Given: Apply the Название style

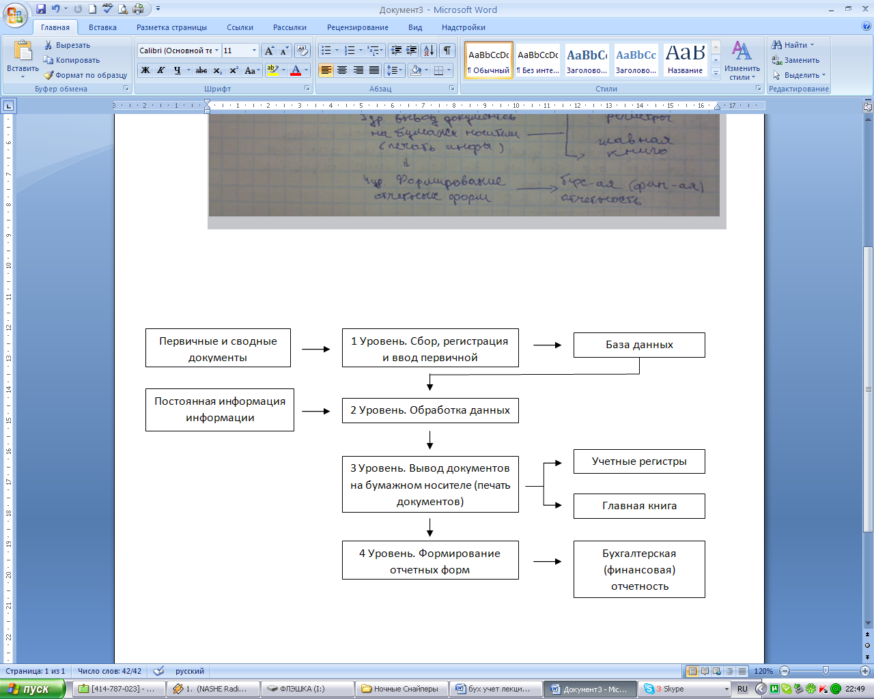Looking at the screenshot, I should point(685,60).
